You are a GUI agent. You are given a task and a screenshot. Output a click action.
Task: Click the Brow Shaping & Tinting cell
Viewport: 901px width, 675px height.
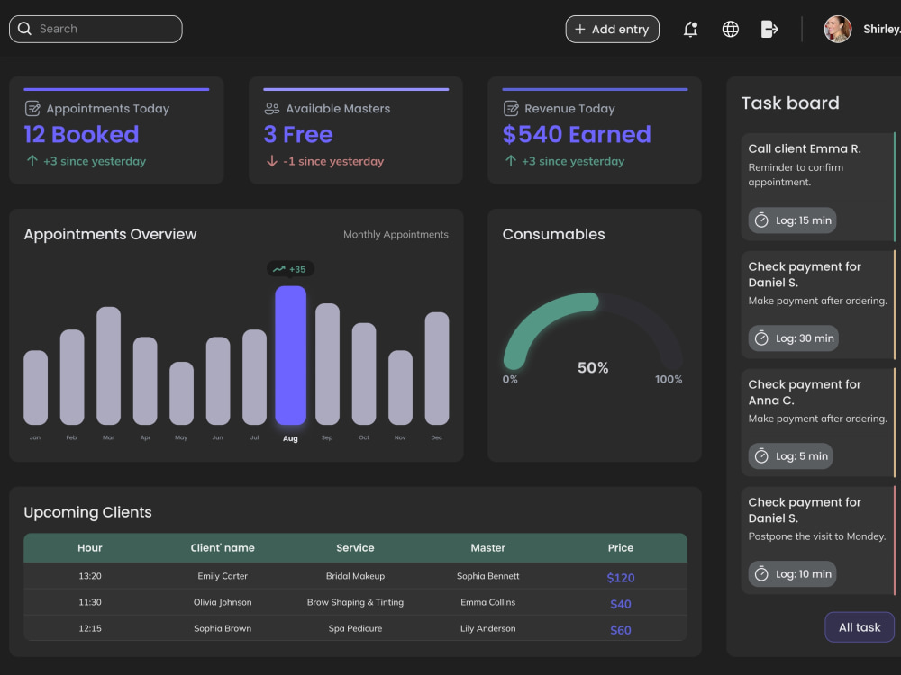[355, 602]
